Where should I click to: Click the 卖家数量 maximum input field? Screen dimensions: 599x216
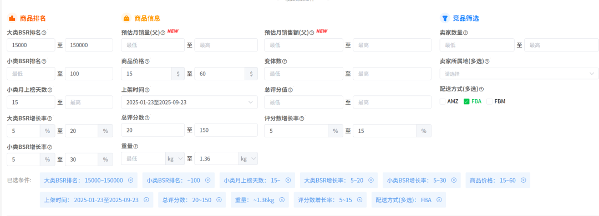click(x=561, y=45)
